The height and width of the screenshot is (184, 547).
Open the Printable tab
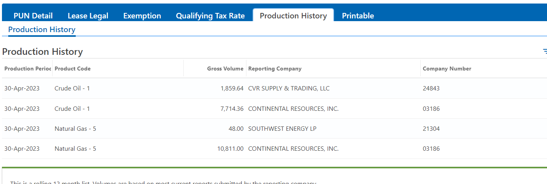[358, 16]
